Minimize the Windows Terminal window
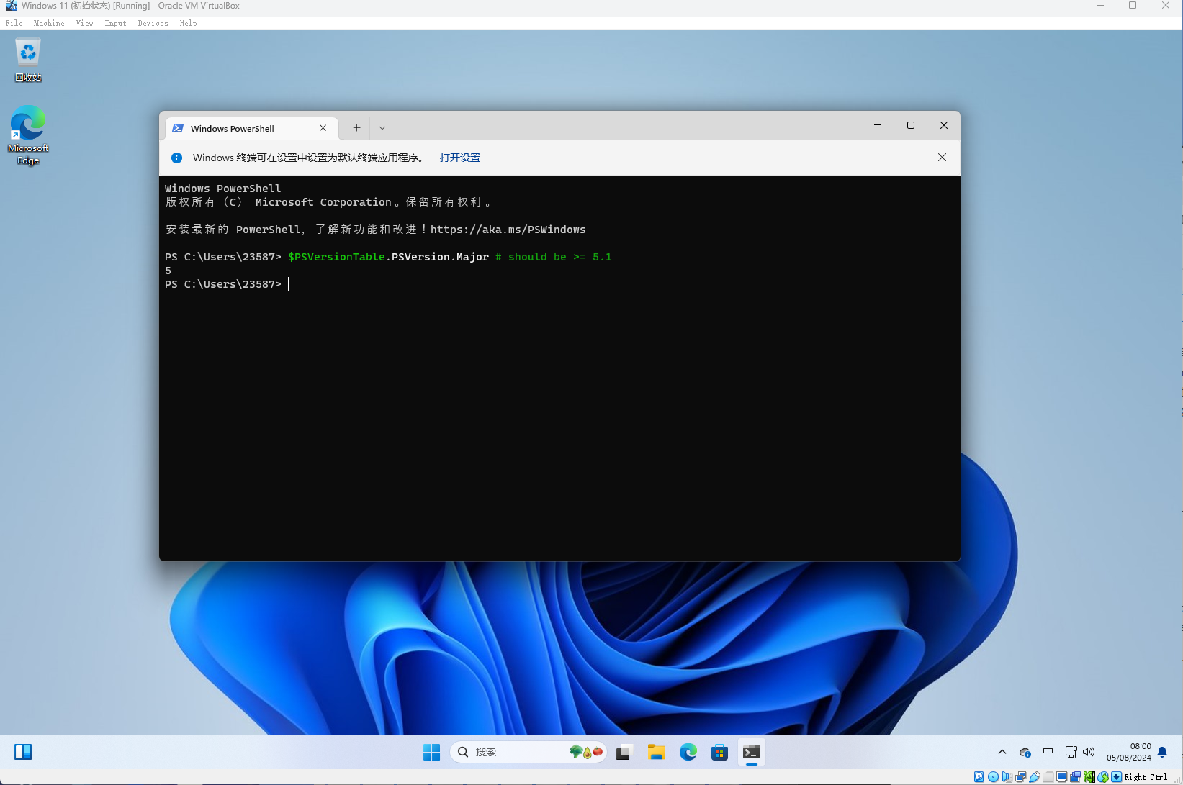The image size is (1183, 785). click(x=878, y=125)
